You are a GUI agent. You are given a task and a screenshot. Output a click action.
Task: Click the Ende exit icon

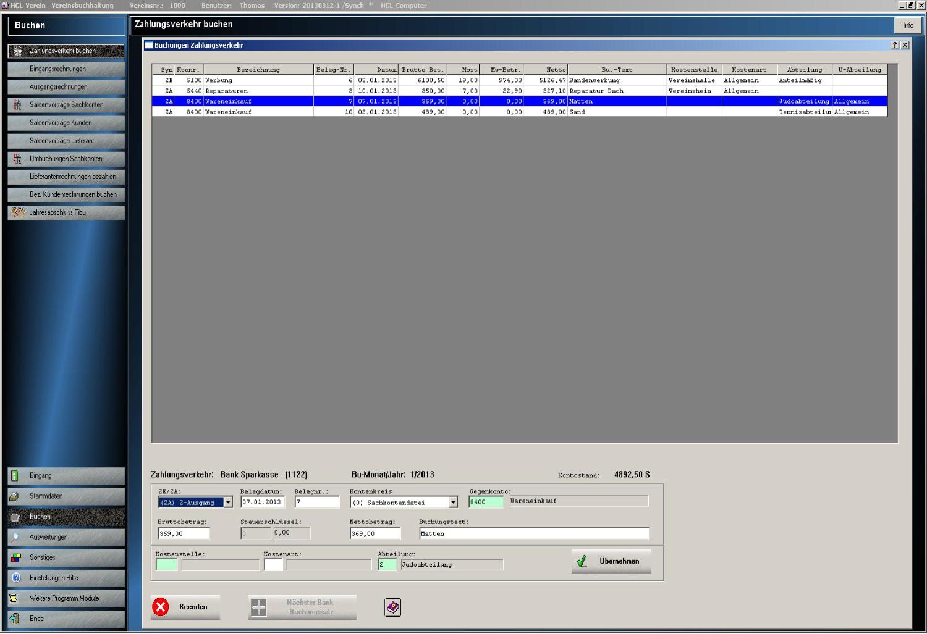coord(15,619)
